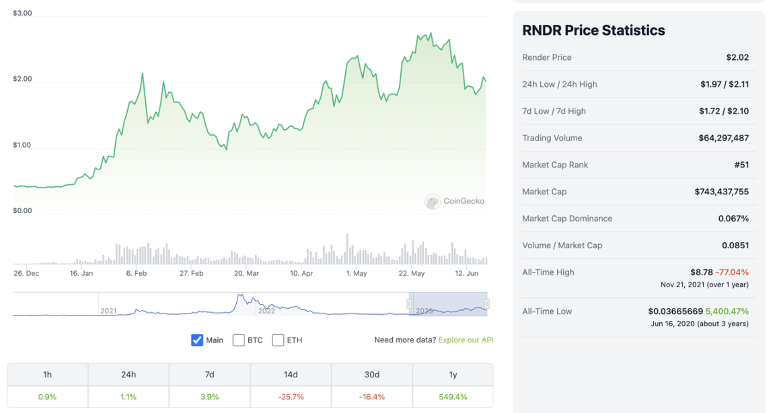Click the Trading Volume row label
Viewport: 775px width, 413px height.
[552, 138]
